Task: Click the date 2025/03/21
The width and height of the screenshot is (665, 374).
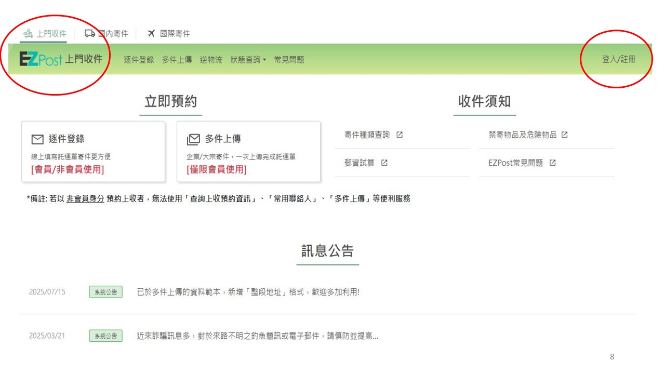Action: coord(47,336)
